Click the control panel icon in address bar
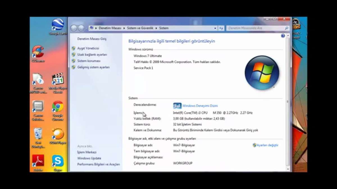This screenshot has width=337, height=189. [92, 28]
